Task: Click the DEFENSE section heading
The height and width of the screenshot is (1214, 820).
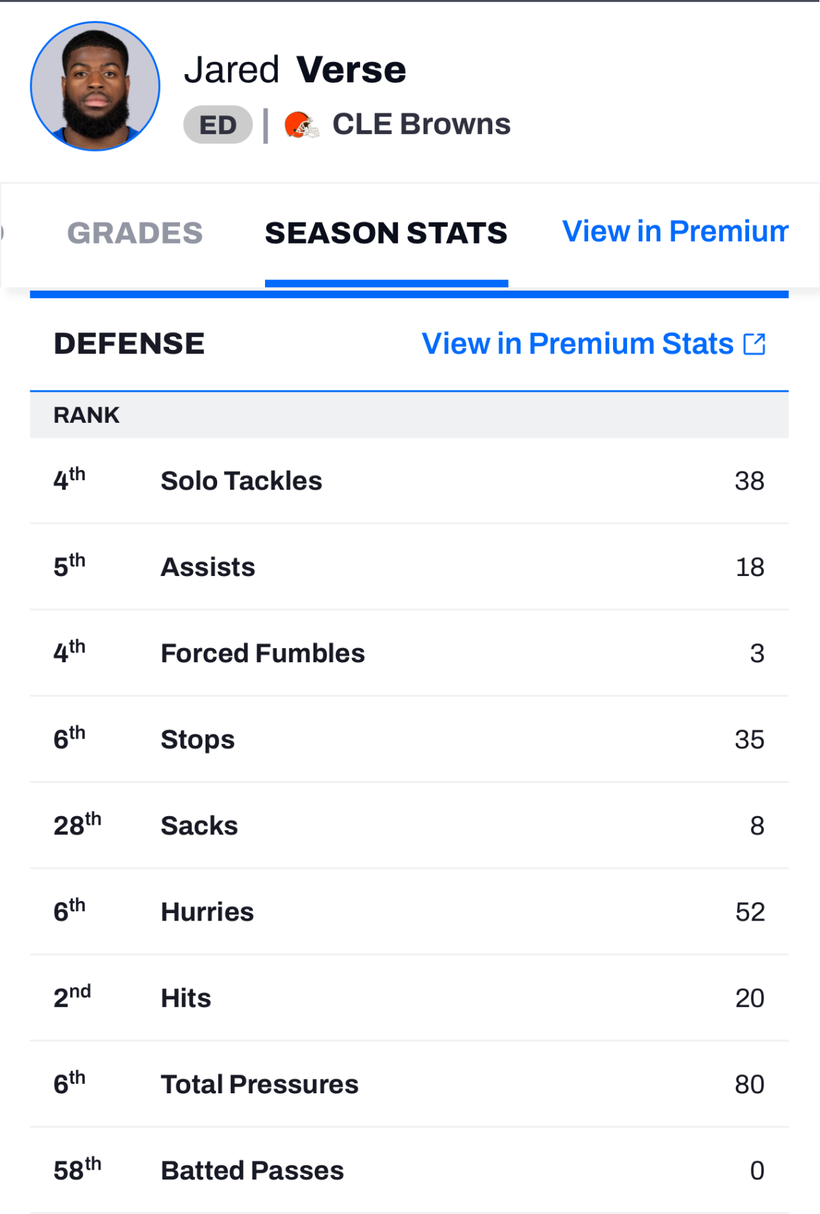Action: (x=129, y=344)
